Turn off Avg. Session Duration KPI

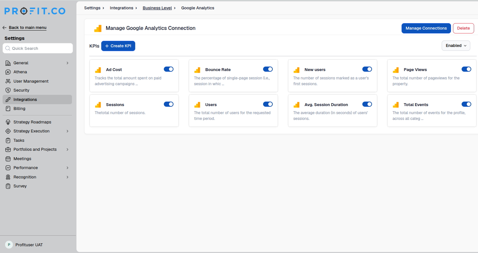tap(367, 104)
